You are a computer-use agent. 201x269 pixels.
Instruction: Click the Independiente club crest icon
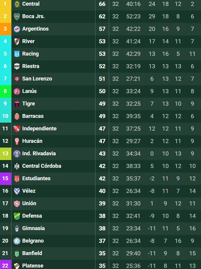coord(17,129)
